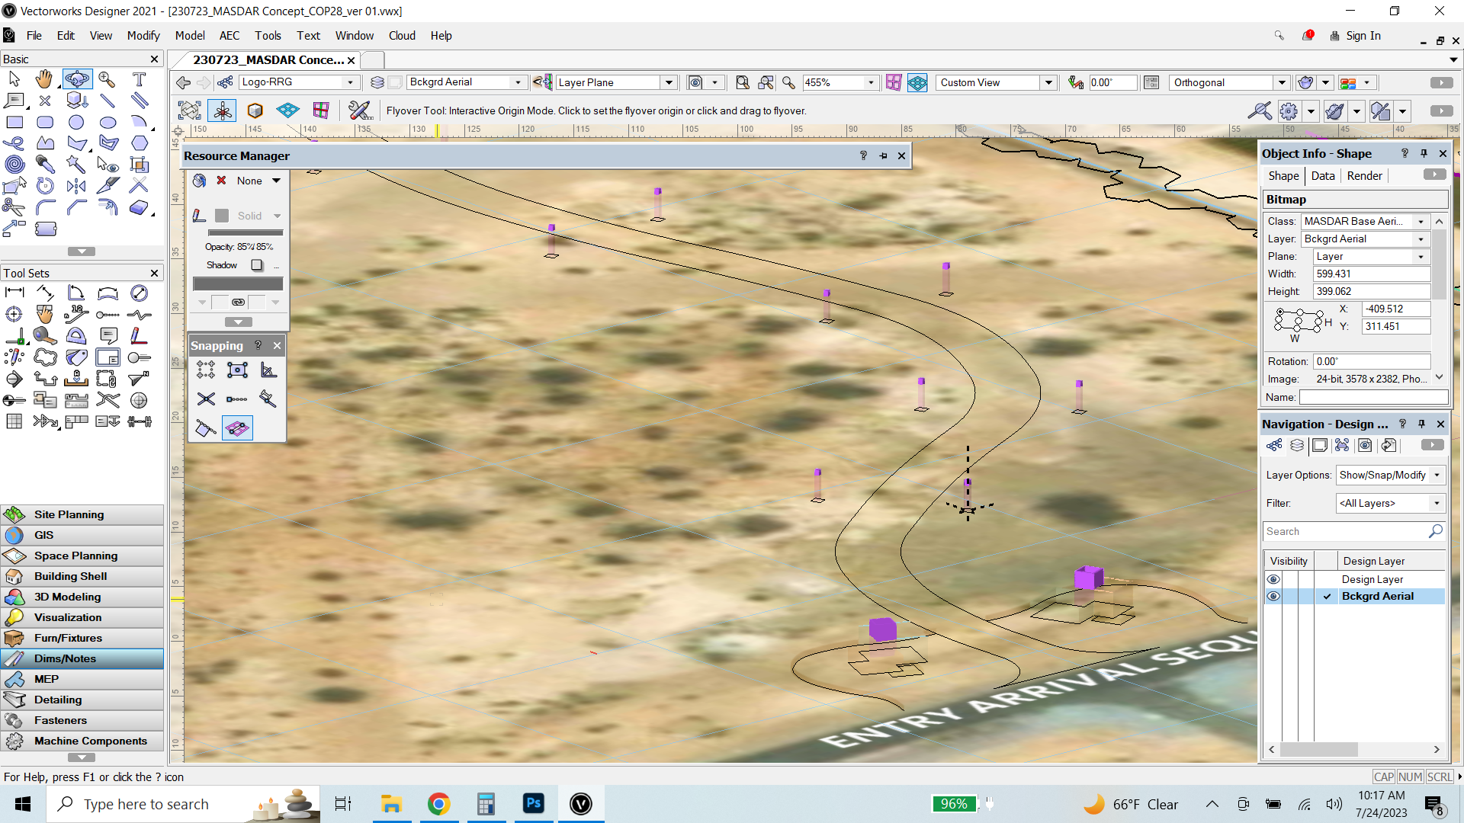The height and width of the screenshot is (823, 1464).
Task: Open Photoshop from the taskbar
Action: (x=533, y=804)
